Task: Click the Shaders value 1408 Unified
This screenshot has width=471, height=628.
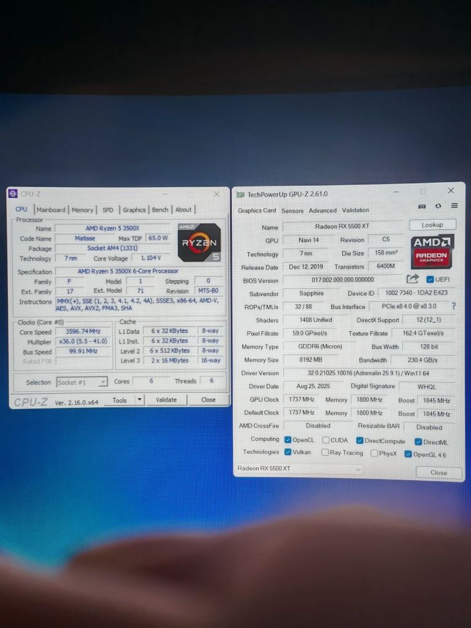Action: click(x=316, y=320)
